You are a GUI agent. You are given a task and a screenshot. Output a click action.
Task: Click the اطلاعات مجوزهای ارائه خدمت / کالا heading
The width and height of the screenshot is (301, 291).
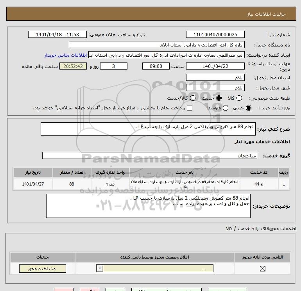(x=261, y=229)
